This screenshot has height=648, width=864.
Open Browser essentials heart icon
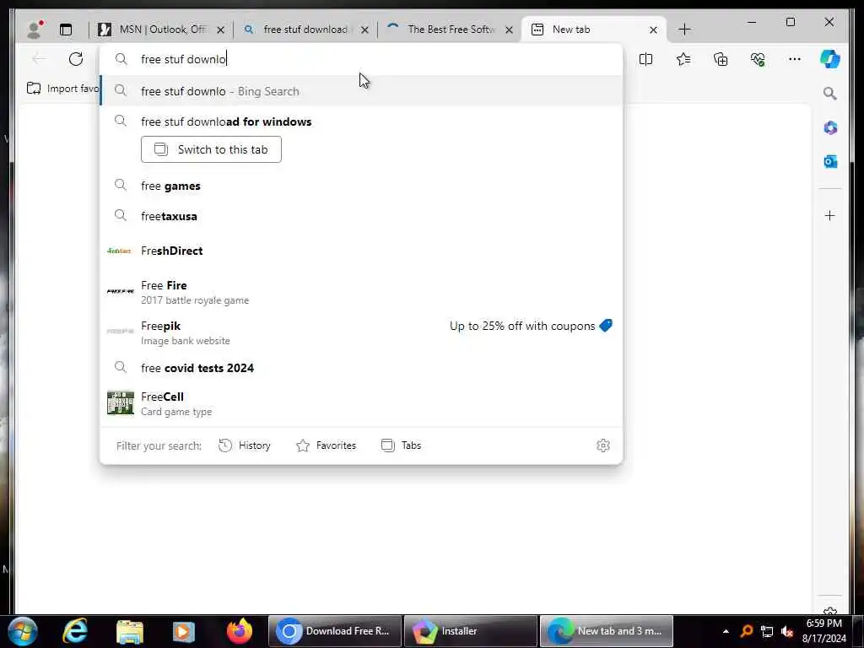point(758,59)
